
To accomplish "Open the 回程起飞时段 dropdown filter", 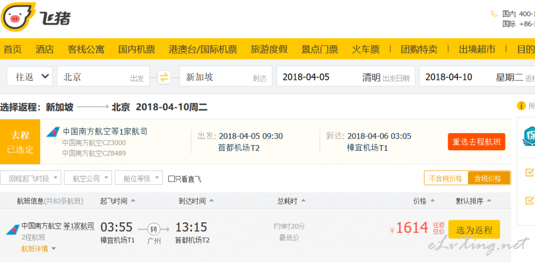I will pyautogui.click(x=31, y=178).
